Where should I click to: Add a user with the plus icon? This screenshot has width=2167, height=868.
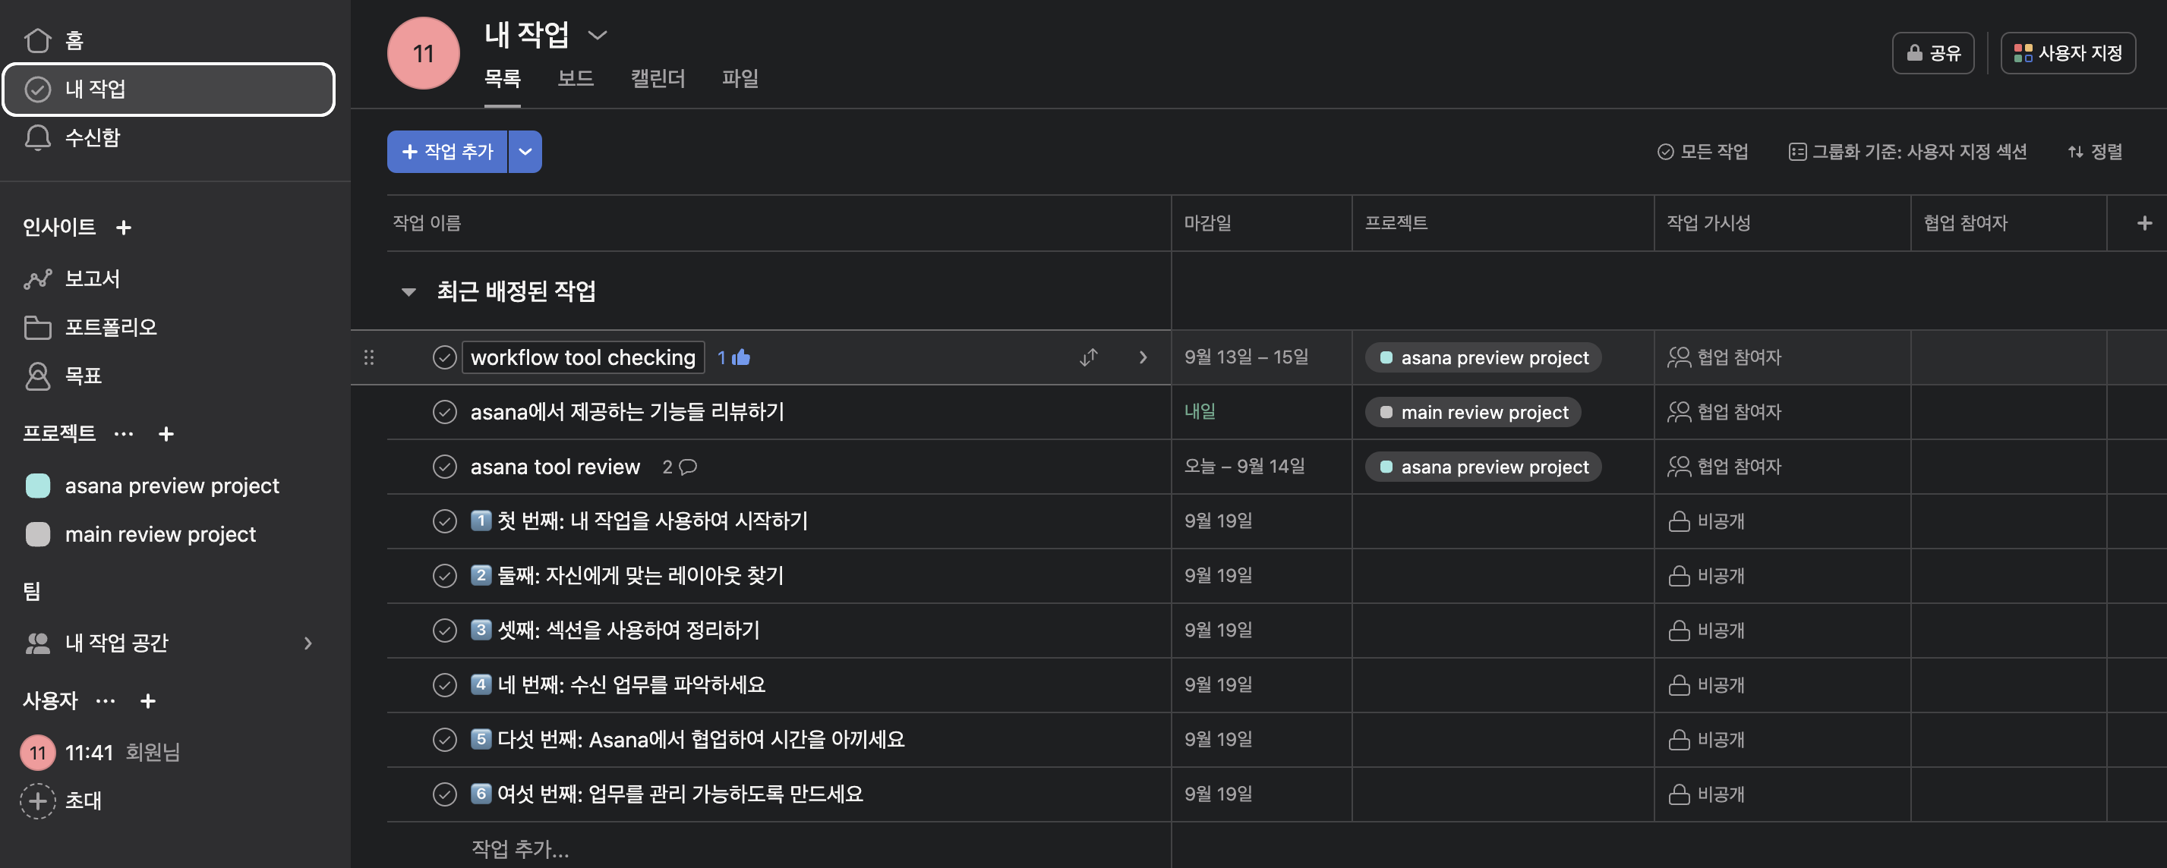148,701
